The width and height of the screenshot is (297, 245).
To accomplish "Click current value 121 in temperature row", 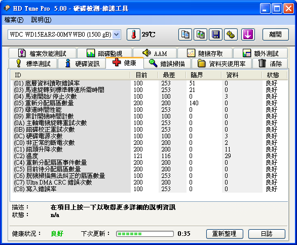I will pos(138,156).
